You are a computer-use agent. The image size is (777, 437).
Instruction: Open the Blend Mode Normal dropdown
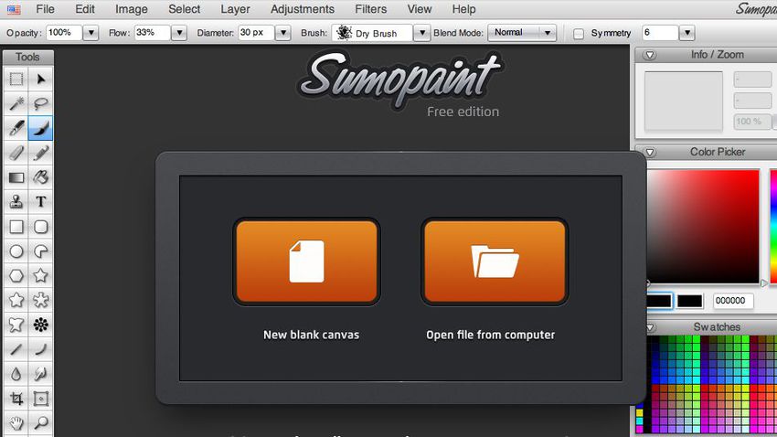(522, 33)
